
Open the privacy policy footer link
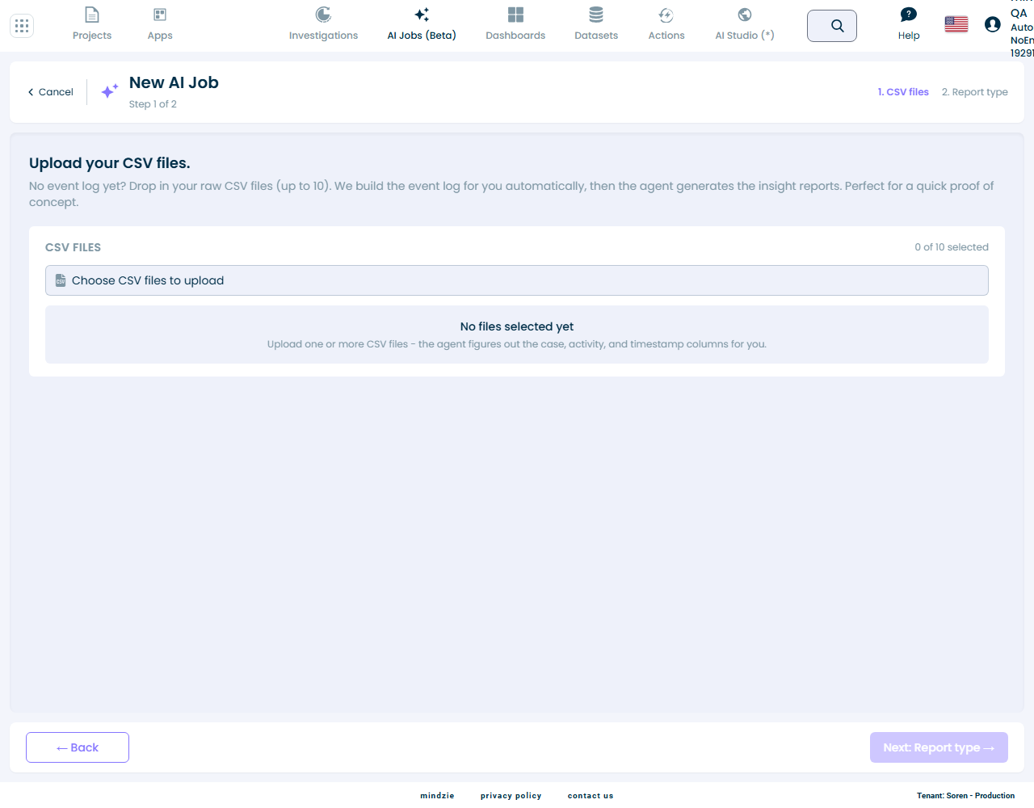511,796
